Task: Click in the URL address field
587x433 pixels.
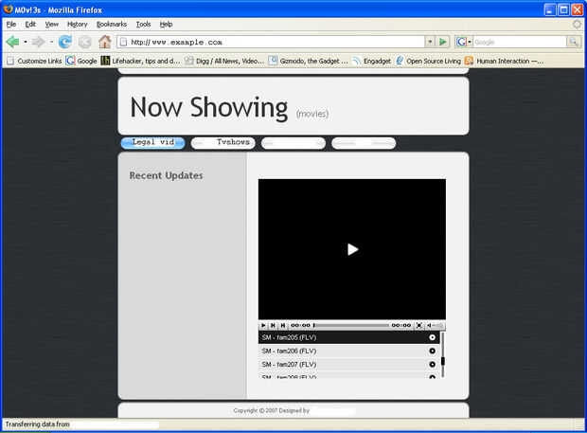Action: (x=276, y=42)
